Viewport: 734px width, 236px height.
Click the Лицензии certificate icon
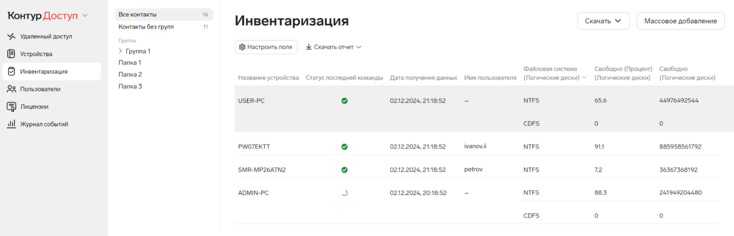coord(11,107)
